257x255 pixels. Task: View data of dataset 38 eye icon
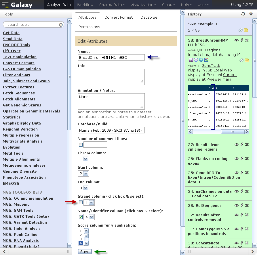[x=236, y=40]
